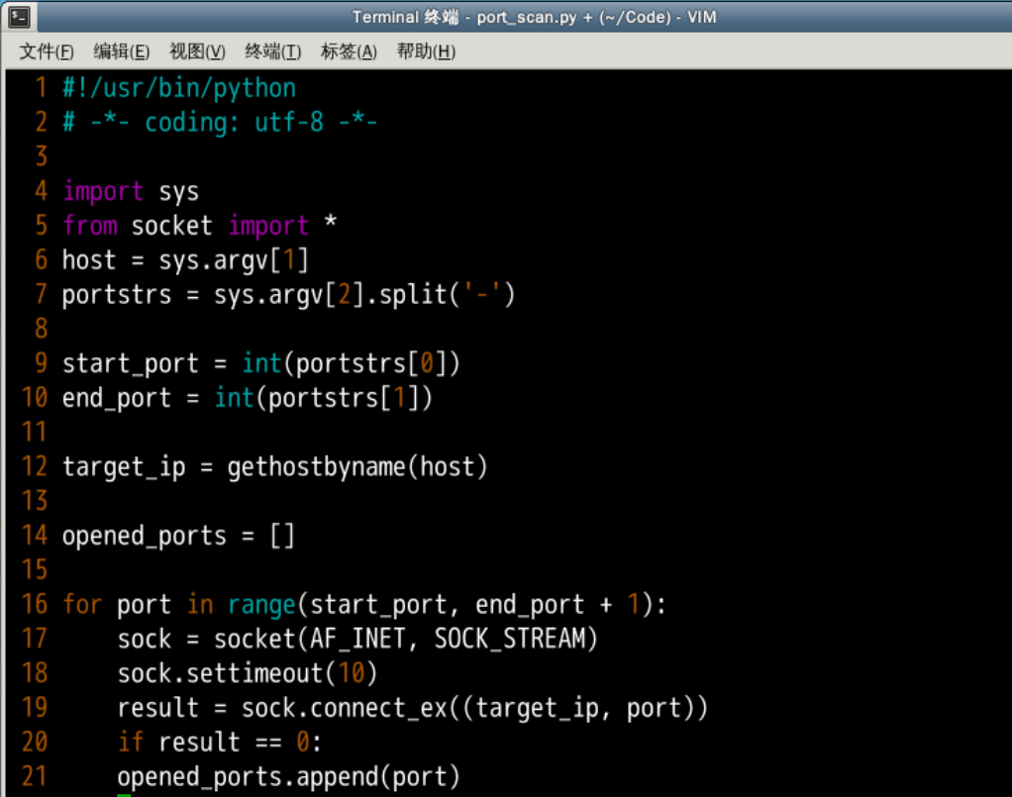This screenshot has height=797, width=1012.
Task: Place cursor on 'import sys' statement
Action: (x=131, y=191)
